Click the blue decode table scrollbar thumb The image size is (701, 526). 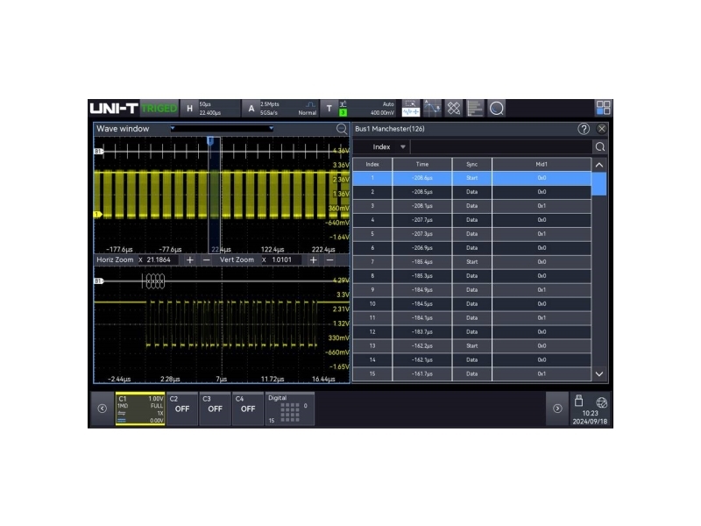(599, 183)
